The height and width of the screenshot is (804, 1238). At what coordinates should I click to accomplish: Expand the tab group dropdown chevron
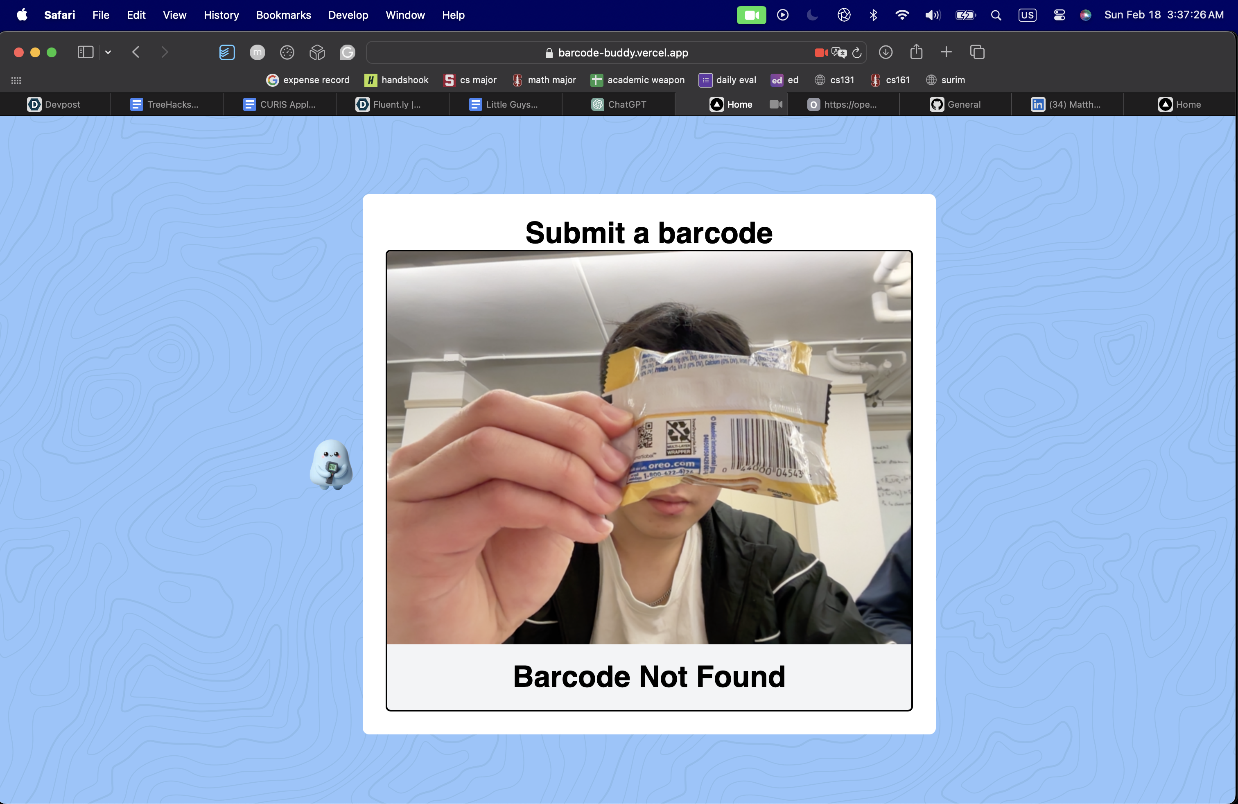[x=108, y=52]
